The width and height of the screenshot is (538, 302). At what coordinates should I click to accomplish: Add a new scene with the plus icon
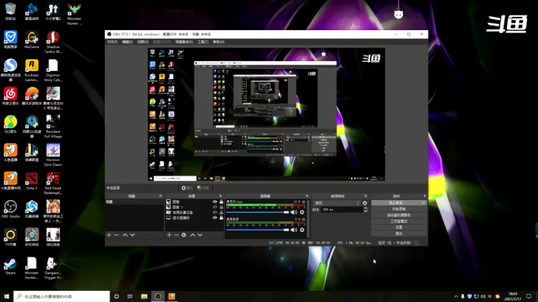pos(109,235)
